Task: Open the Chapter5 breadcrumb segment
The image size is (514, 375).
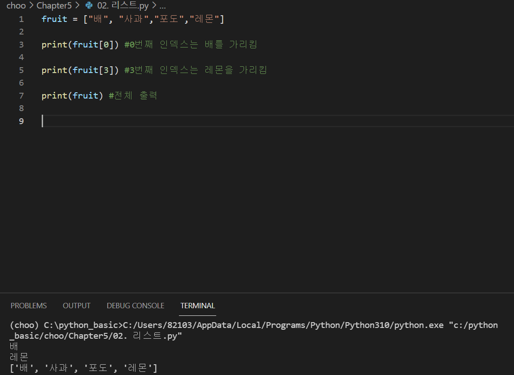Action: [x=54, y=5]
